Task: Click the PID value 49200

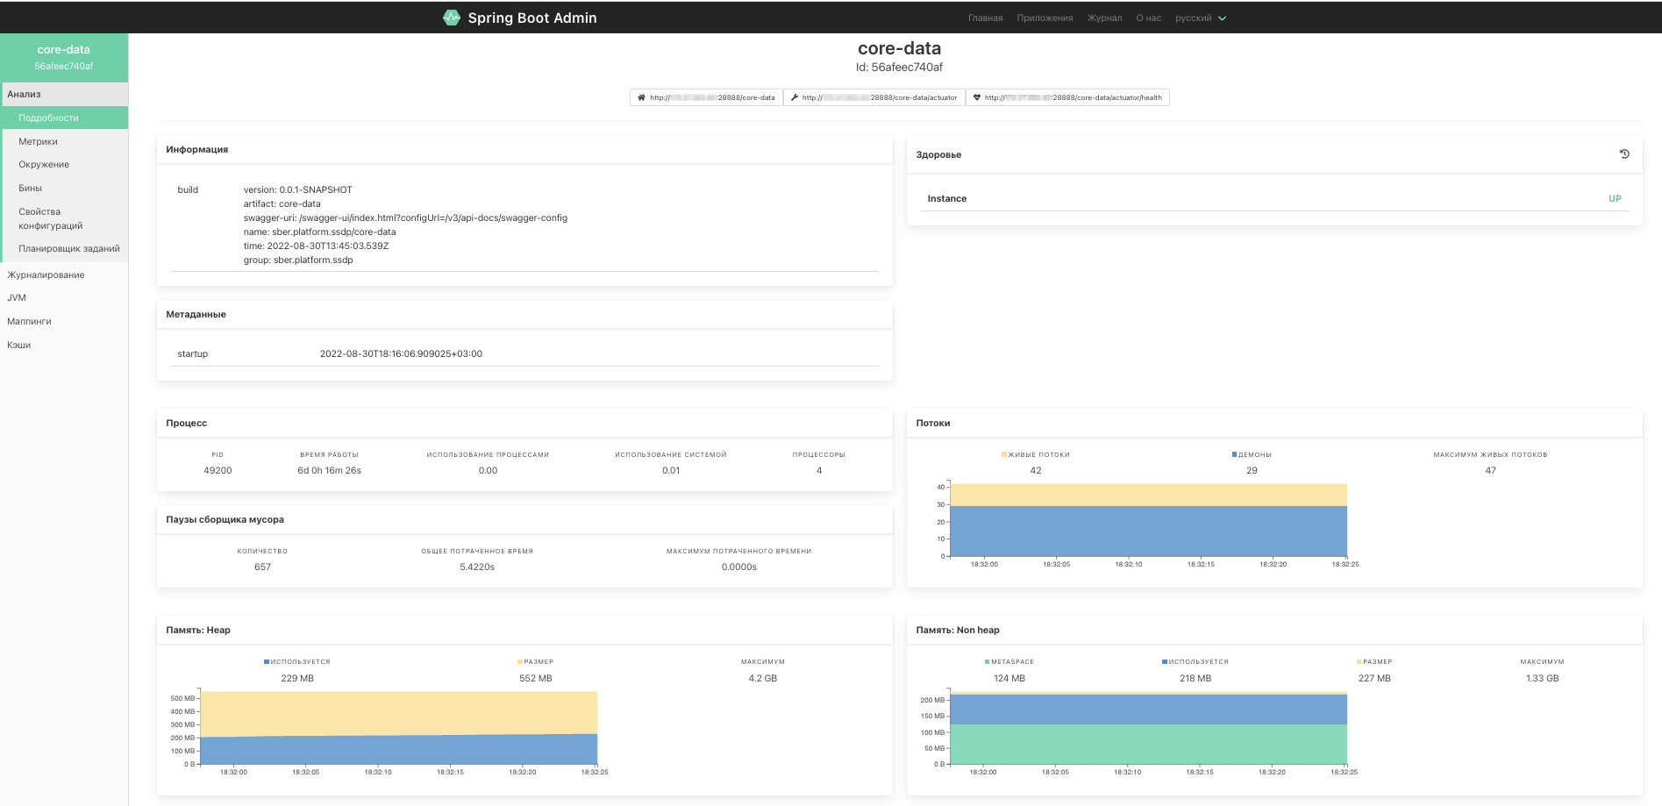Action: click(218, 471)
